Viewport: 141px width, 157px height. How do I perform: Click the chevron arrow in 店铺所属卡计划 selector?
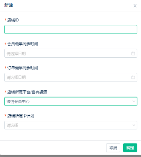pyautogui.click(x=134, y=125)
